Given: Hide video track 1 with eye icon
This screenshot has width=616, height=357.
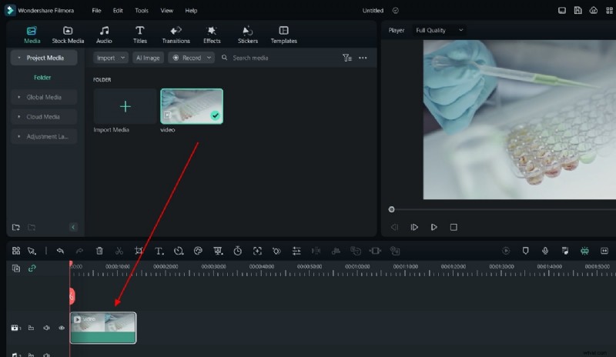Looking at the screenshot, I should 62,328.
